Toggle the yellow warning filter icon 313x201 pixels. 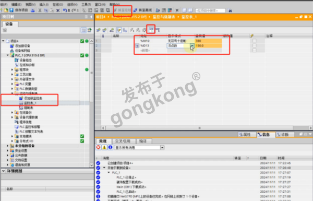[104, 147]
